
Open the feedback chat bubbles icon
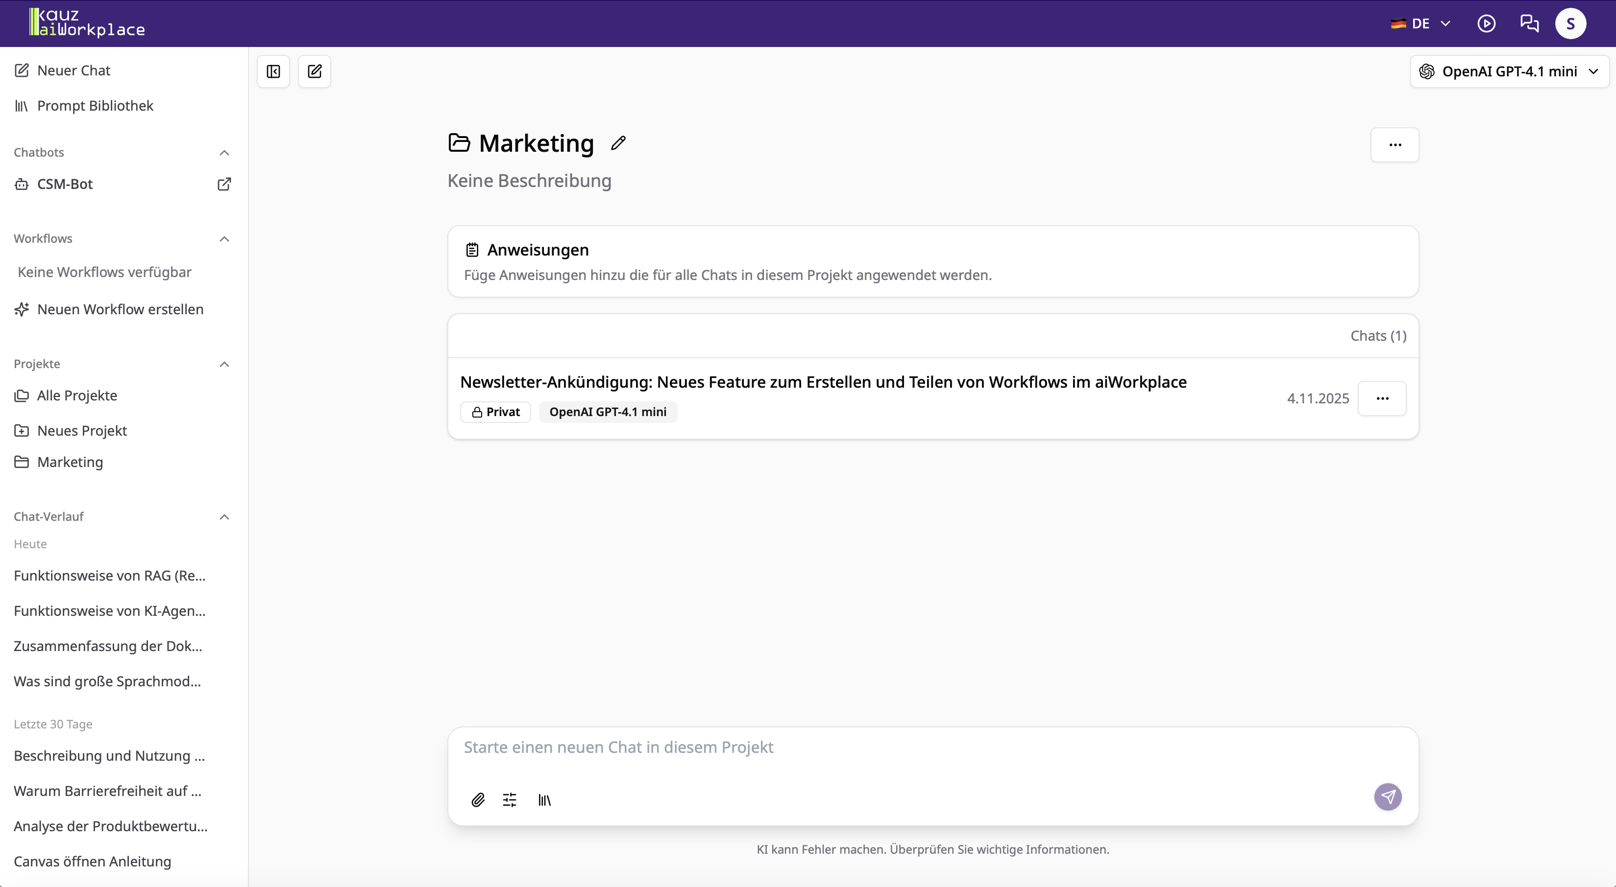click(1529, 24)
